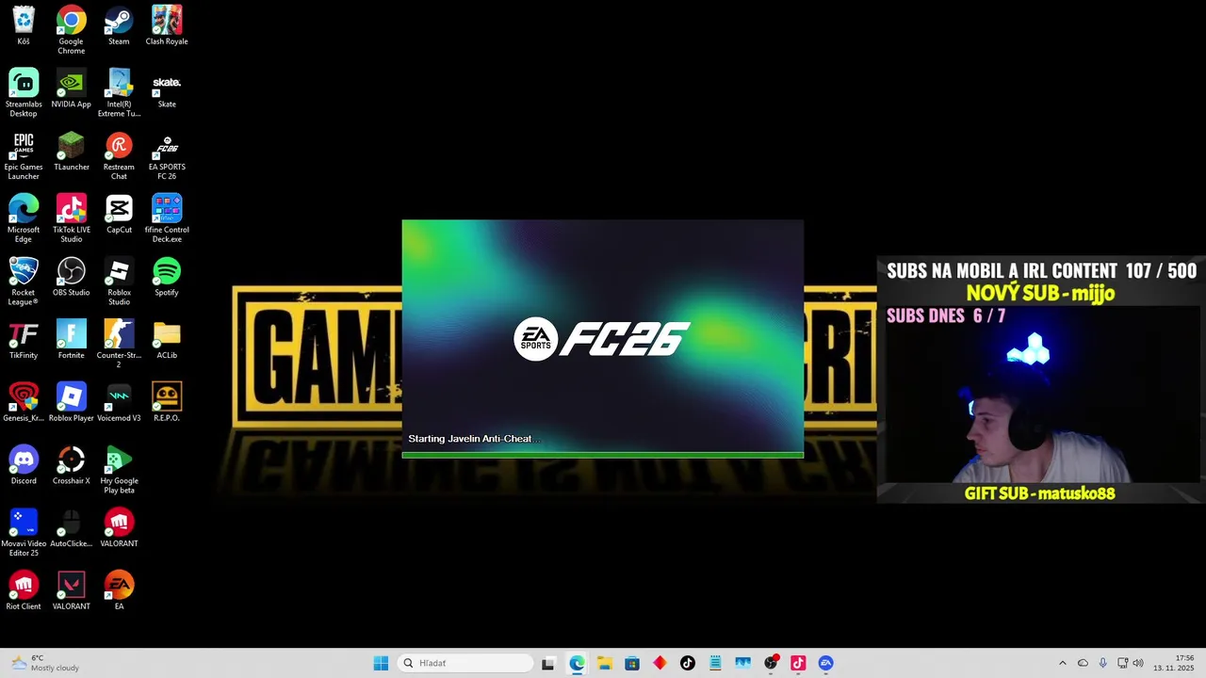Click the Hľadať taskbar search box
Image resolution: width=1206 pixels, height=678 pixels.
pyautogui.click(x=466, y=663)
